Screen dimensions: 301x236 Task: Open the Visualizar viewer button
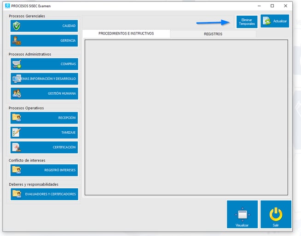coord(242,214)
